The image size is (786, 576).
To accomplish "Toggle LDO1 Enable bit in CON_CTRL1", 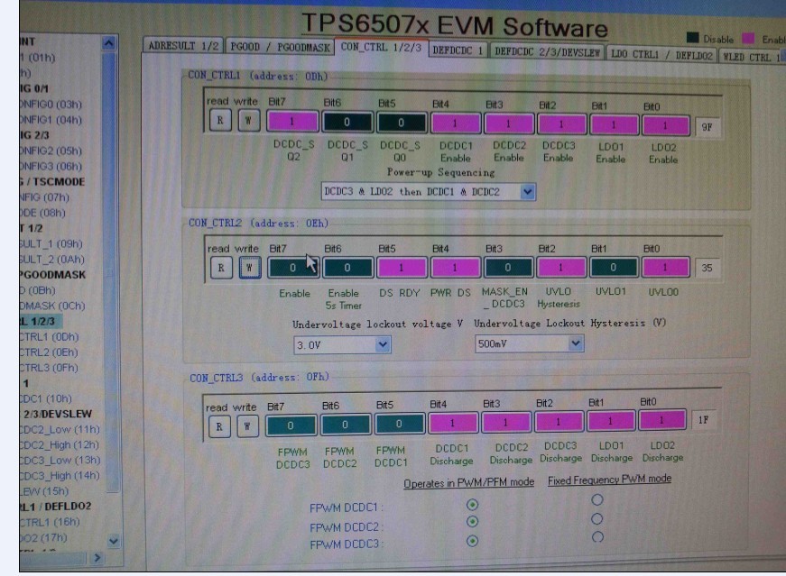I will coord(614,124).
